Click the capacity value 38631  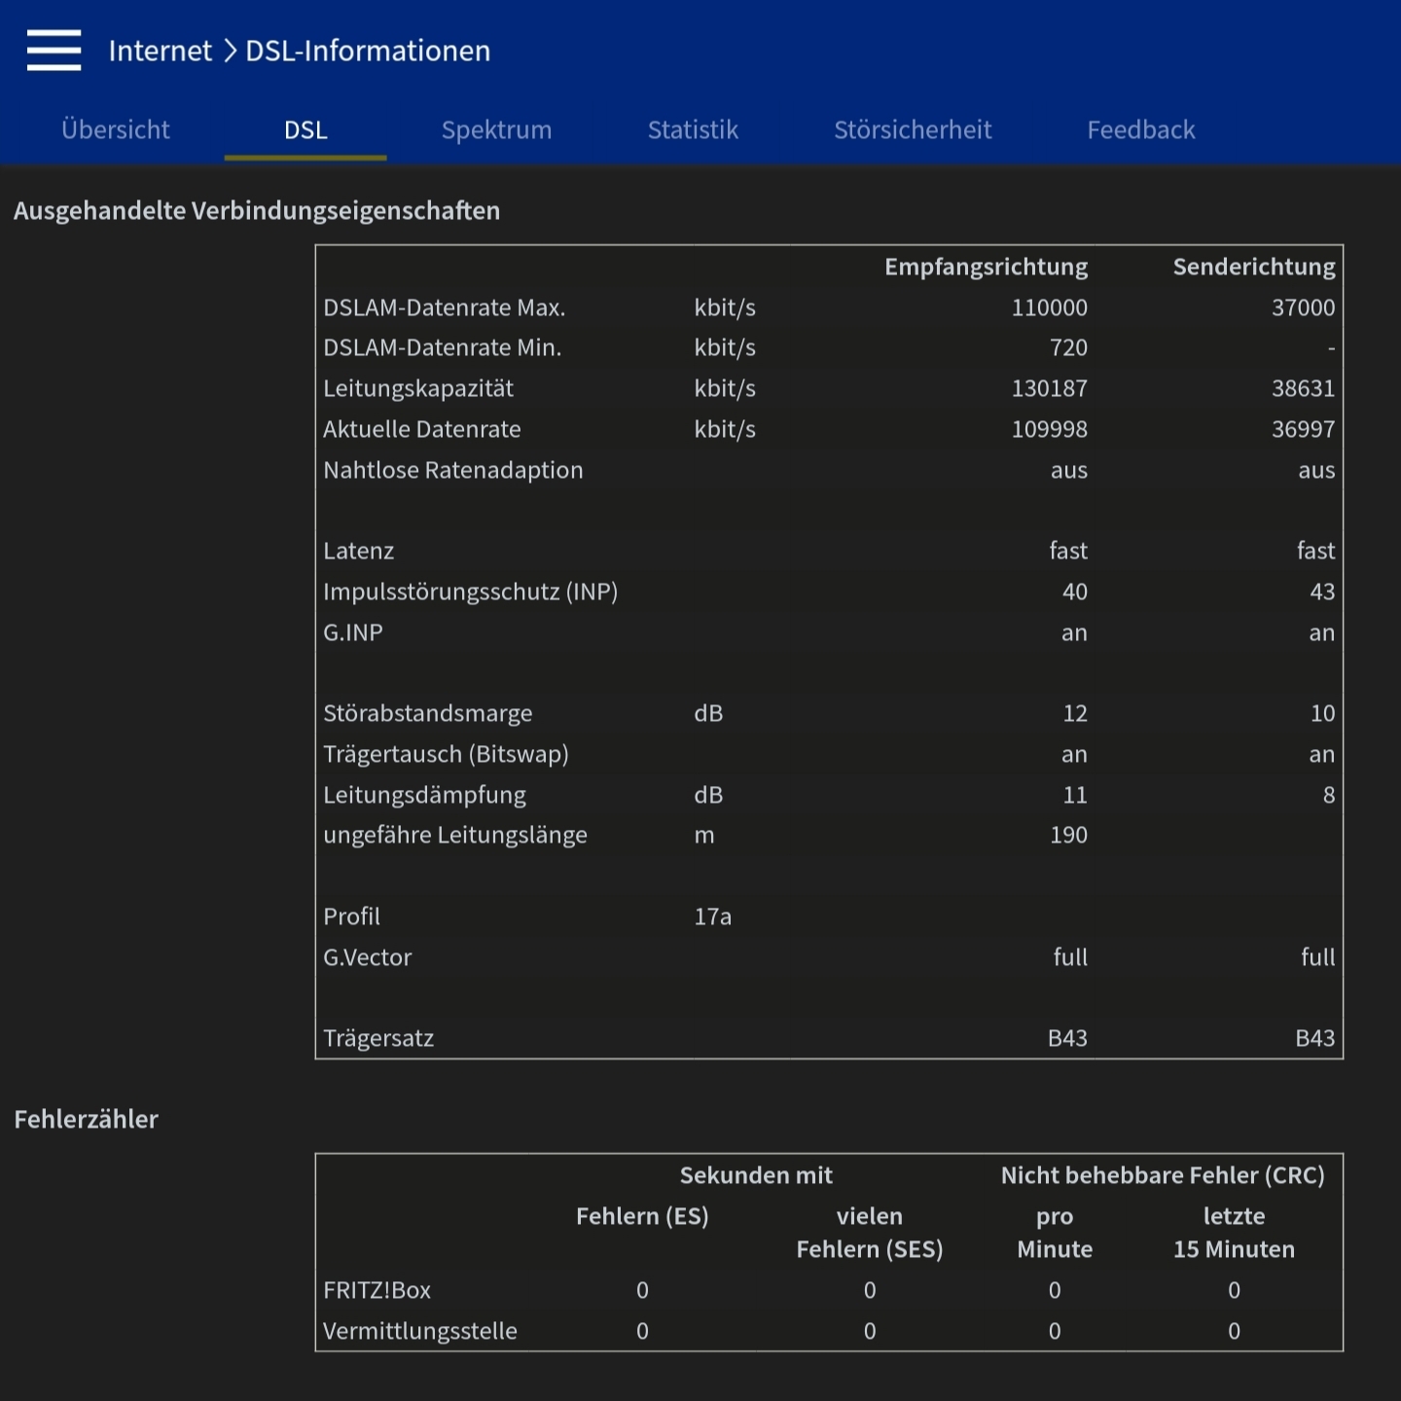click(x=1304, y=388)
